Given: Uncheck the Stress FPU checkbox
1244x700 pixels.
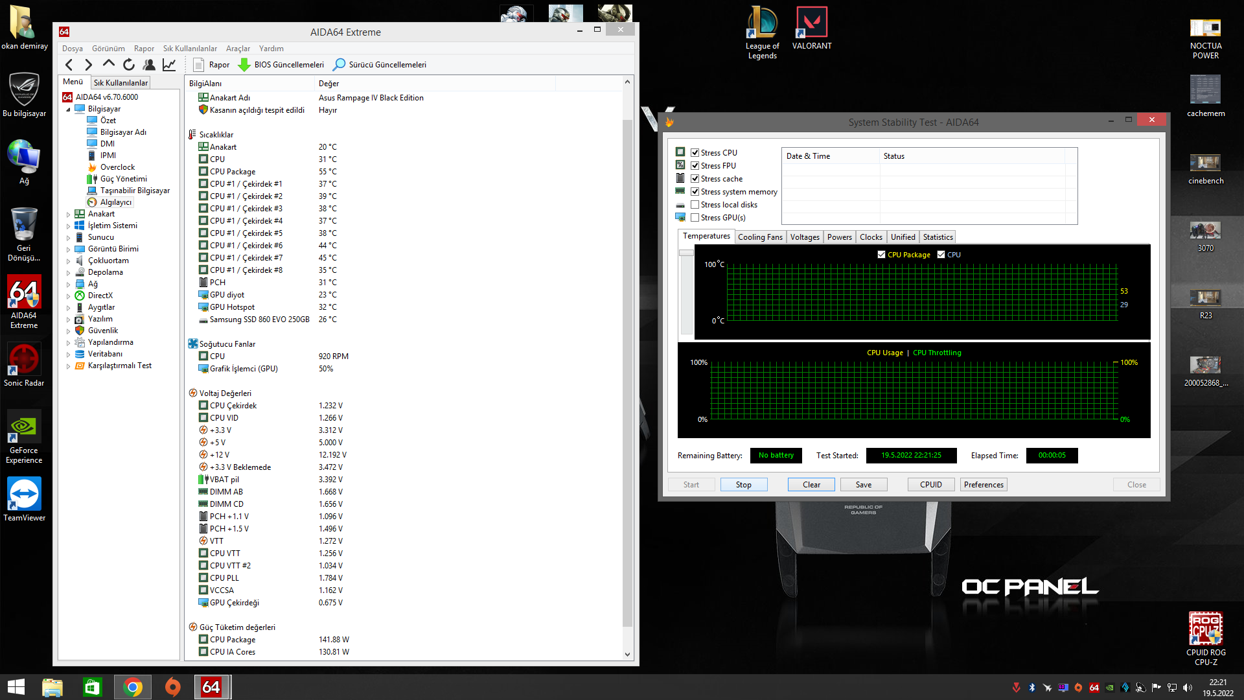Looking at the screenshot, I should (x=695, y=166).
